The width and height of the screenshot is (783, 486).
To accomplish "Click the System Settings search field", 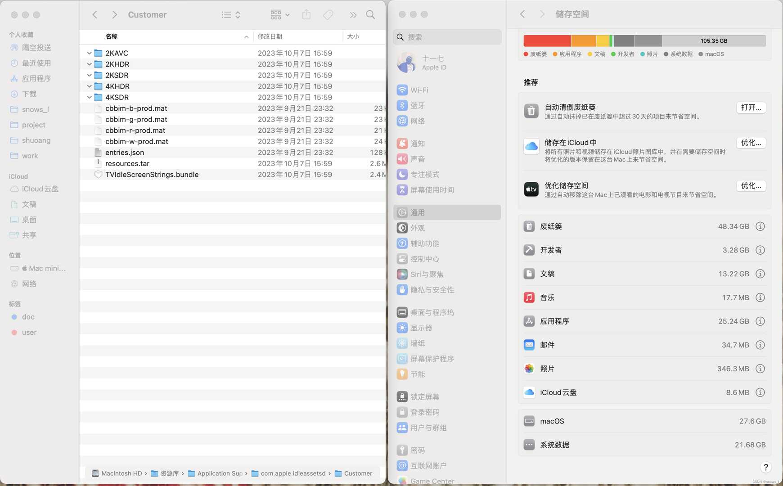I will click(447, 37).
